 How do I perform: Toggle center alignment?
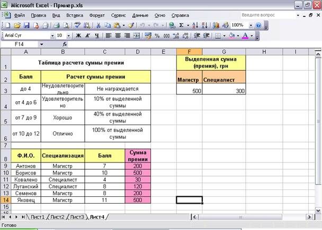(x=118, y=35)
